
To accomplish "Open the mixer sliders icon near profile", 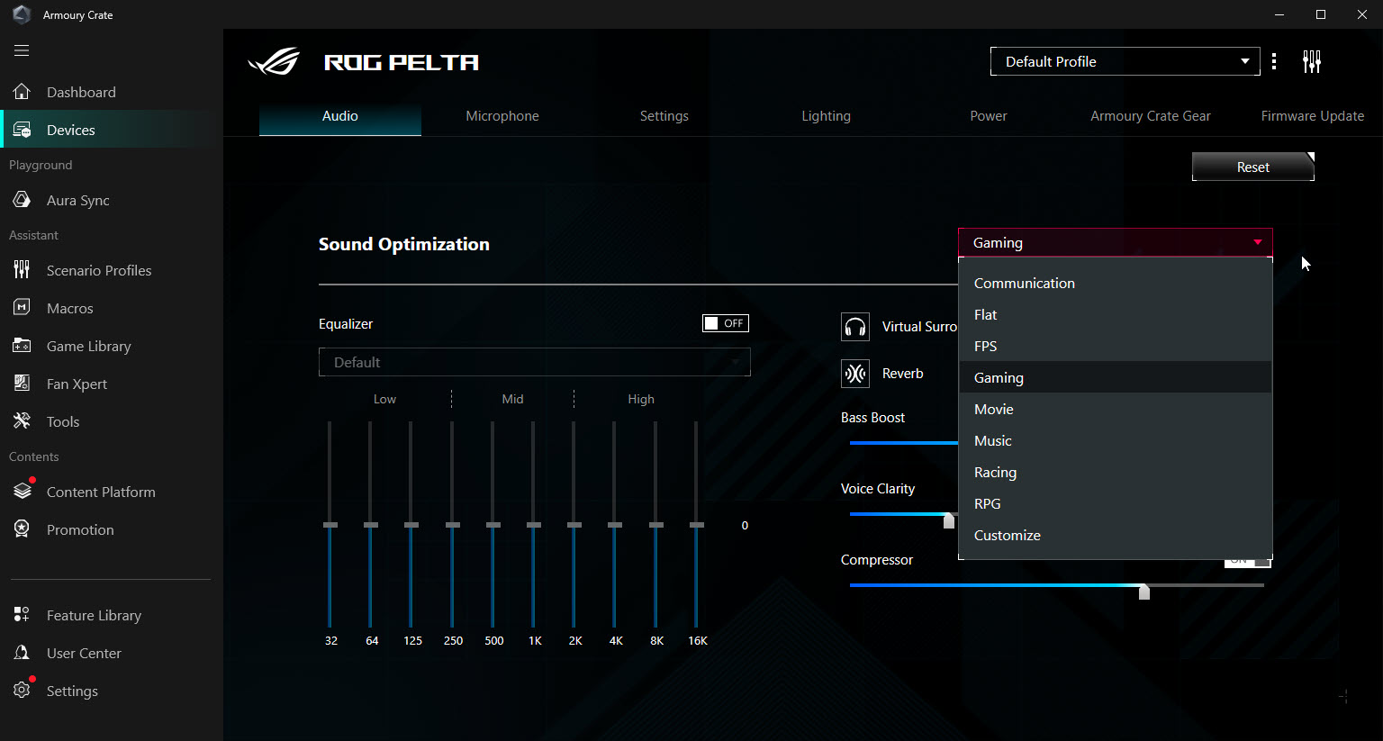I will [x=1312, y=61].
